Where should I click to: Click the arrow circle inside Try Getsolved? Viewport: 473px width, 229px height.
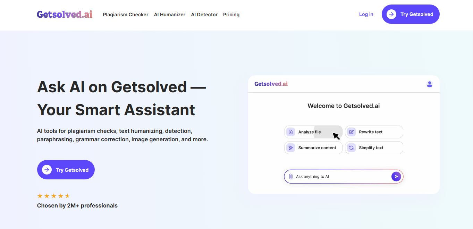[391, 14]
